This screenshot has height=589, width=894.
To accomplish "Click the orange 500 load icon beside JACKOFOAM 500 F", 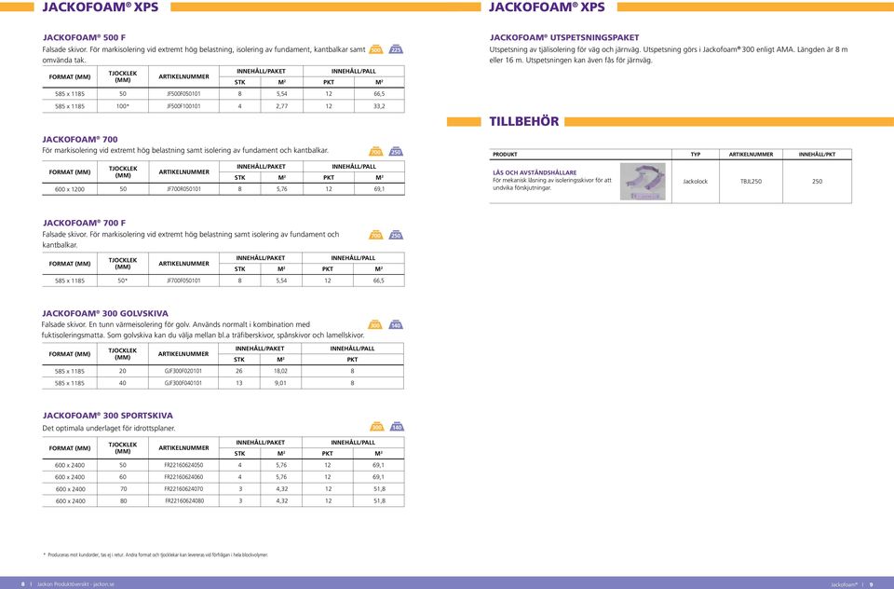I will click(375, 49).
